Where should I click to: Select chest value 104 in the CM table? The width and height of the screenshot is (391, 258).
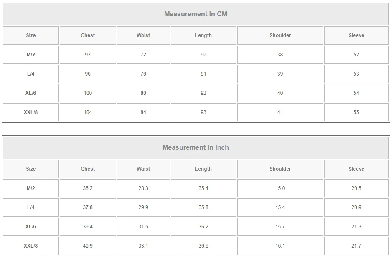[88, 112]
